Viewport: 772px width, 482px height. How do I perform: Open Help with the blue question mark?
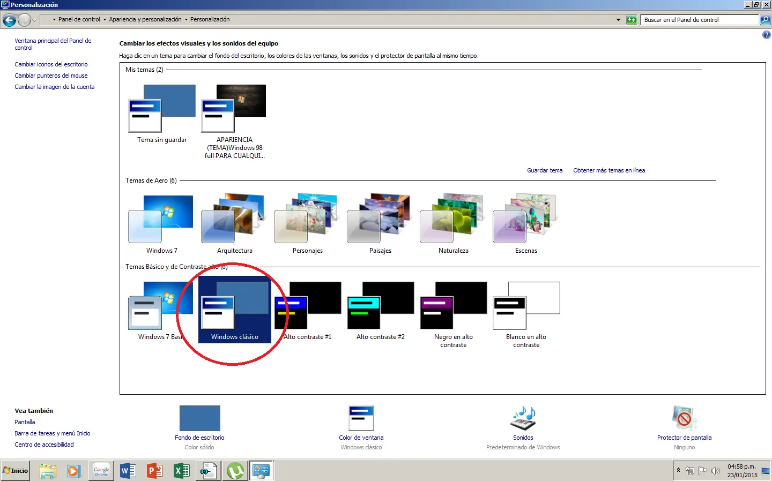coord(766,35)
